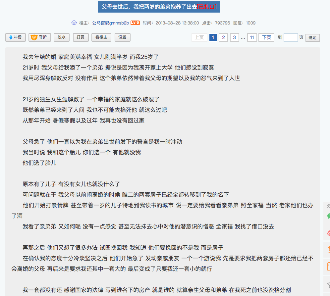Jump to page 11
Image resolution: width=330 pixels, height=296 pixels.
pos(252,37)
